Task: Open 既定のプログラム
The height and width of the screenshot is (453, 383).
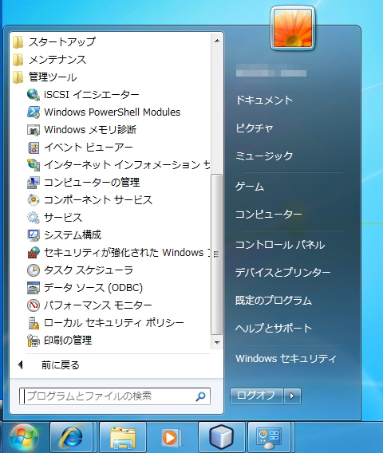Action: pyautogui.click(x=274, y=301)
